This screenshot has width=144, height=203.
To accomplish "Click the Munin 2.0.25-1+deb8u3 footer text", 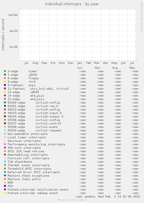I will click(x=72, y=200).
